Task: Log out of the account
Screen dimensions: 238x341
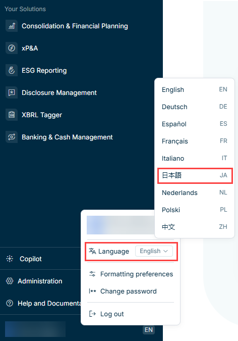Action: click(112, 314)
